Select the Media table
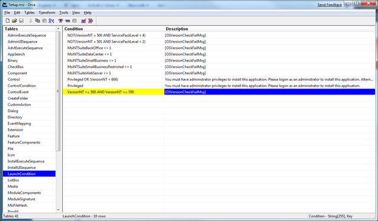Screen dimensions: 378x221 pyautogui.click(x=12, y=186)
